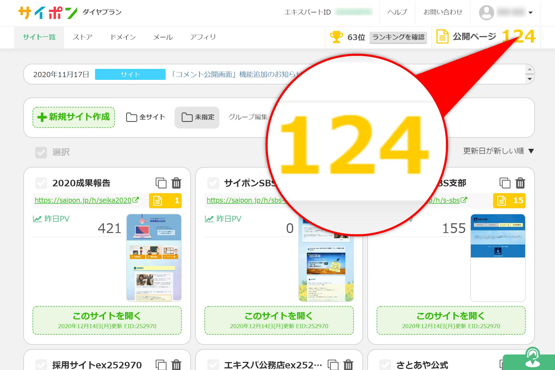Image resolution: width=555 pixels, height=370 pixels.
Task: Open the 更新日が新しい順 sort dropdown
Action: [498, 151]
